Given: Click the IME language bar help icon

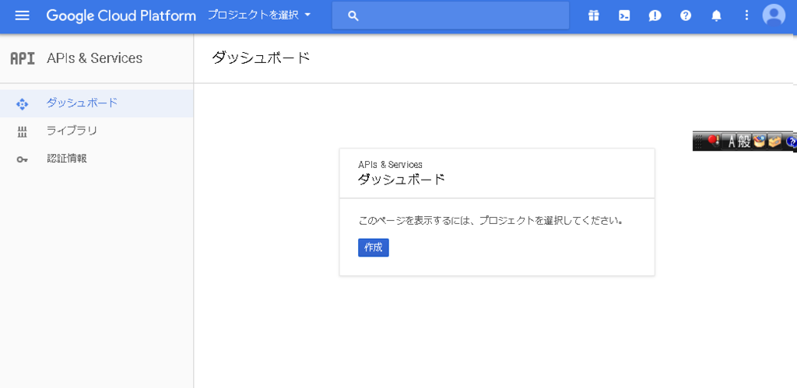Looking at the screenshot, I should pos(791,142).
